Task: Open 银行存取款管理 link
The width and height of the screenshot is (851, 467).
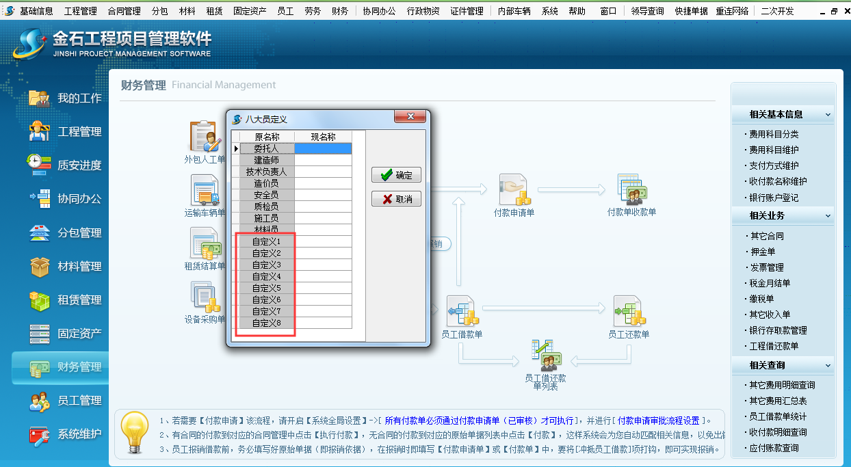Action: [778, 330]
